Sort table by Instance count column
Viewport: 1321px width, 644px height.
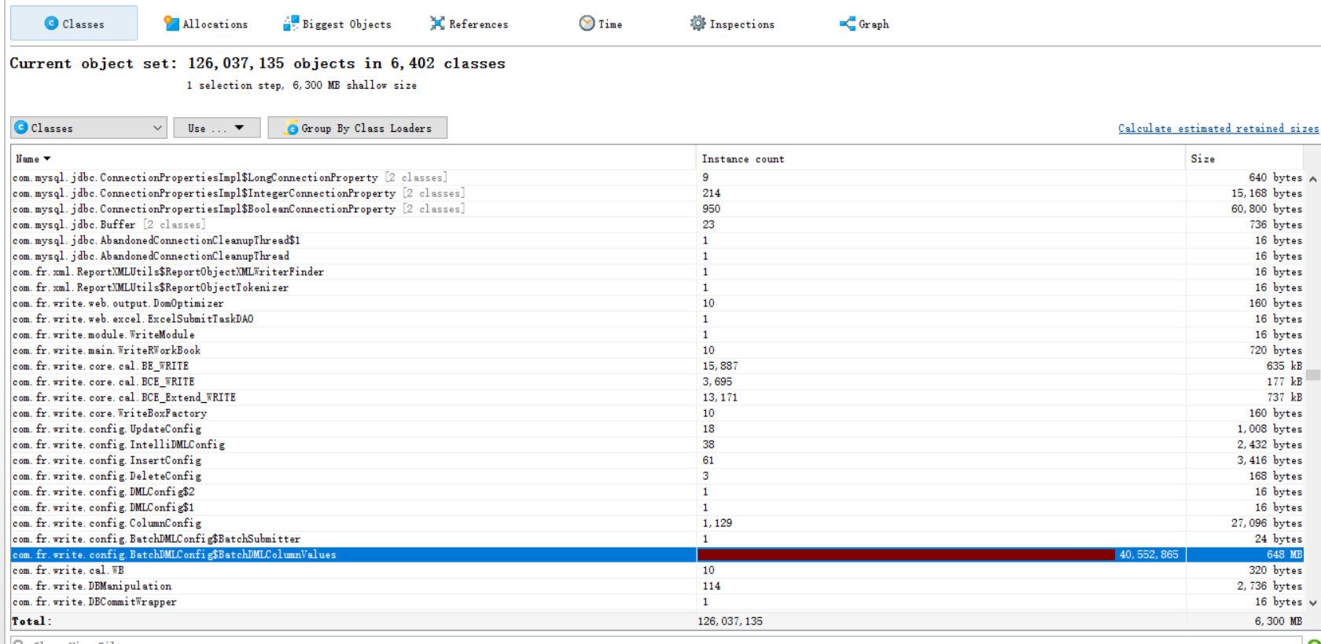point(742,159)
